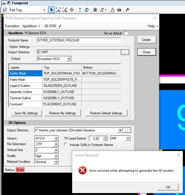Enable Include Suffix in Footprint Names

66,145
